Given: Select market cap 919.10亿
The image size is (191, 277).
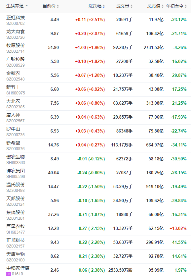Looking at the screenshot, I should pos(155,187).
